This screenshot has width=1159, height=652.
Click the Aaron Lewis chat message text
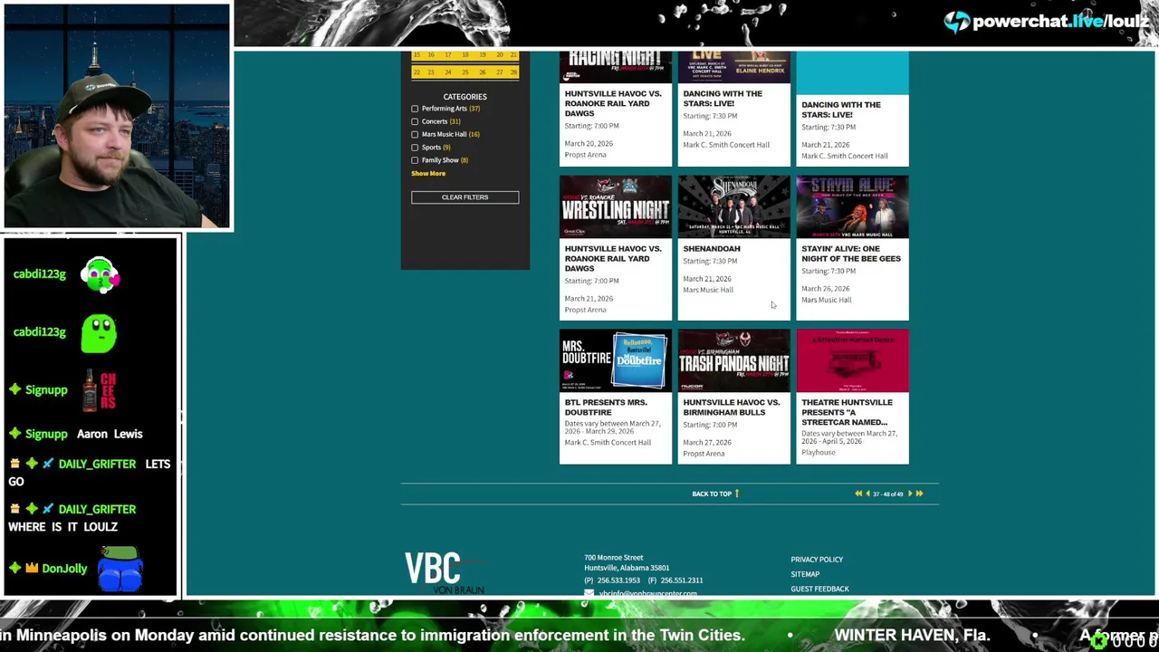110,434
